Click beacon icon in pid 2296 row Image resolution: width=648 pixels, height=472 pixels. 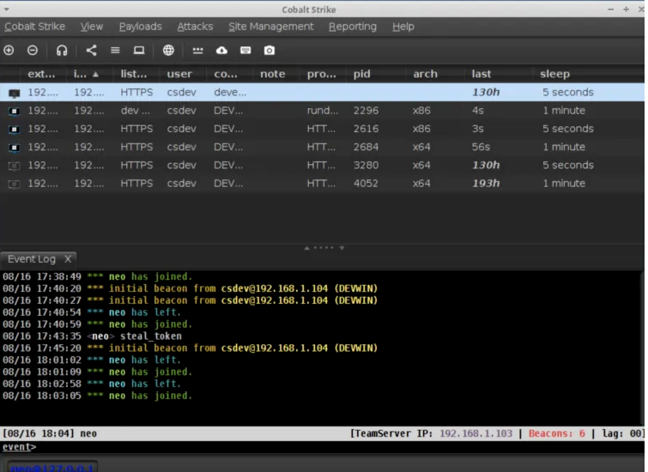pos(14,111)
